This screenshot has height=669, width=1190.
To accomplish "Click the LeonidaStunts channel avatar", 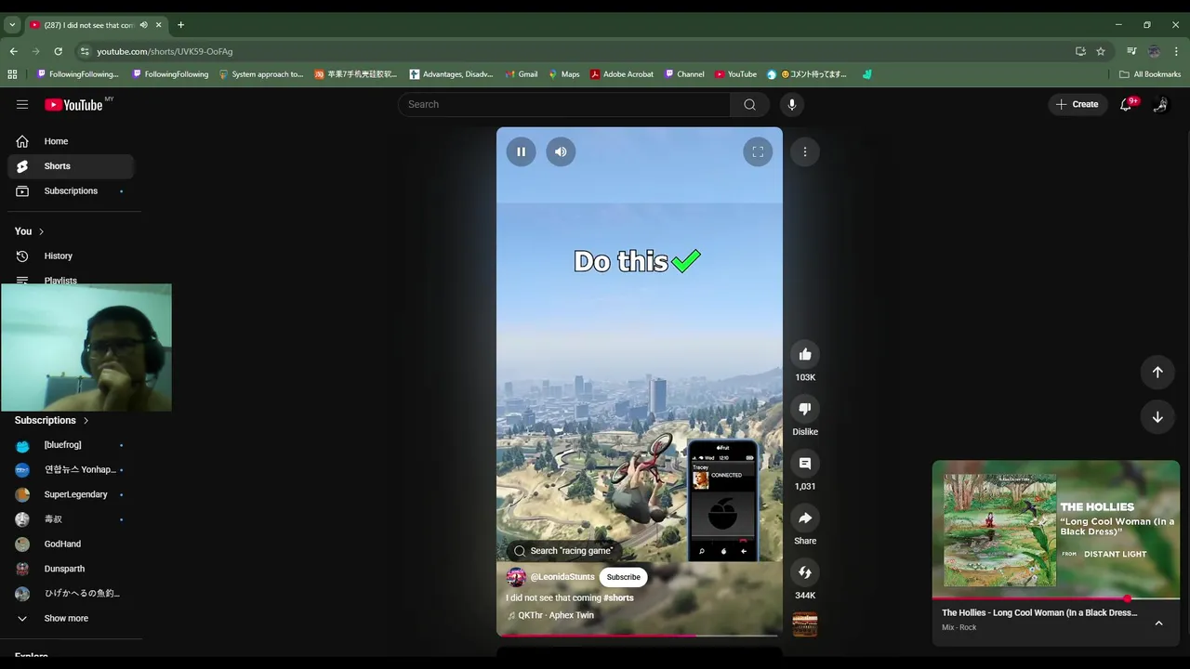I will tap(516, 577).
